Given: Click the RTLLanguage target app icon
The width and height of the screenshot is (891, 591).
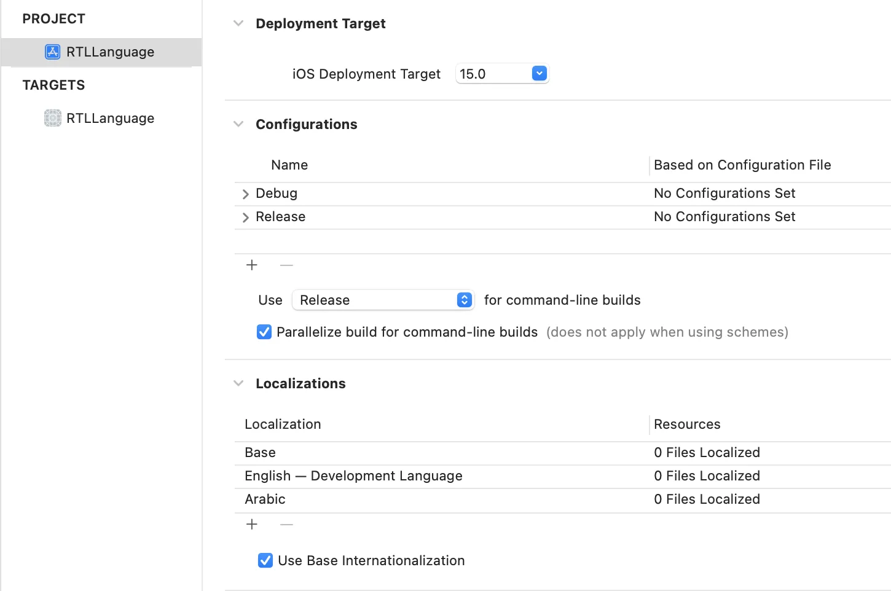Looking at the screenshot, I should click(x=53, y=118).
